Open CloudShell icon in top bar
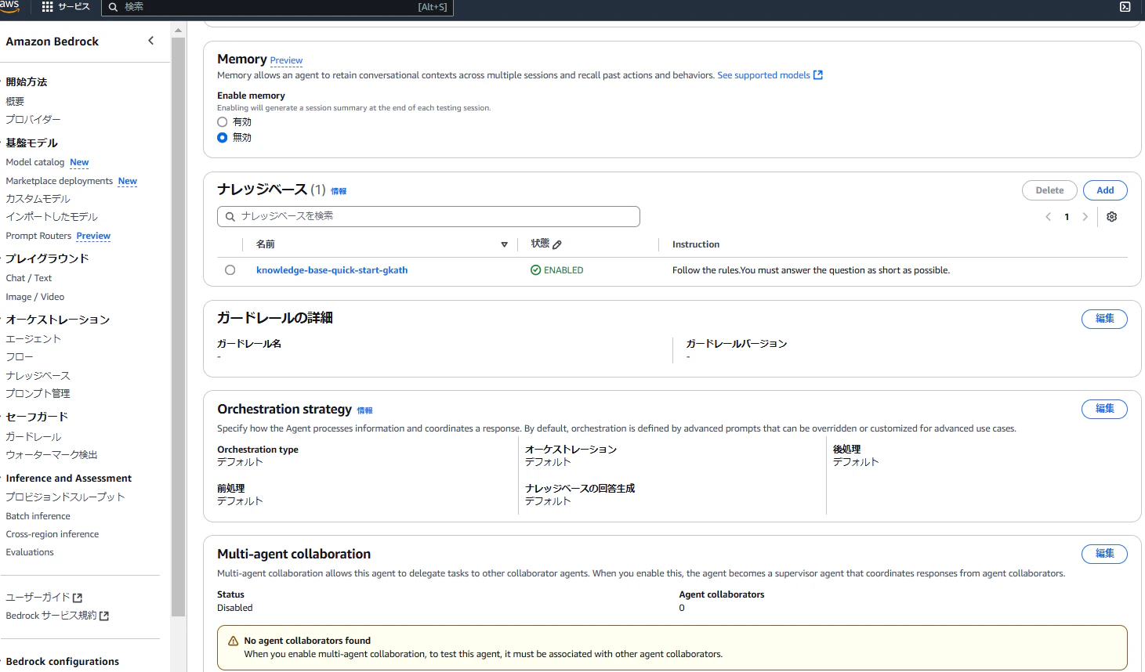1145x672 pixels. pos(1125,6)
